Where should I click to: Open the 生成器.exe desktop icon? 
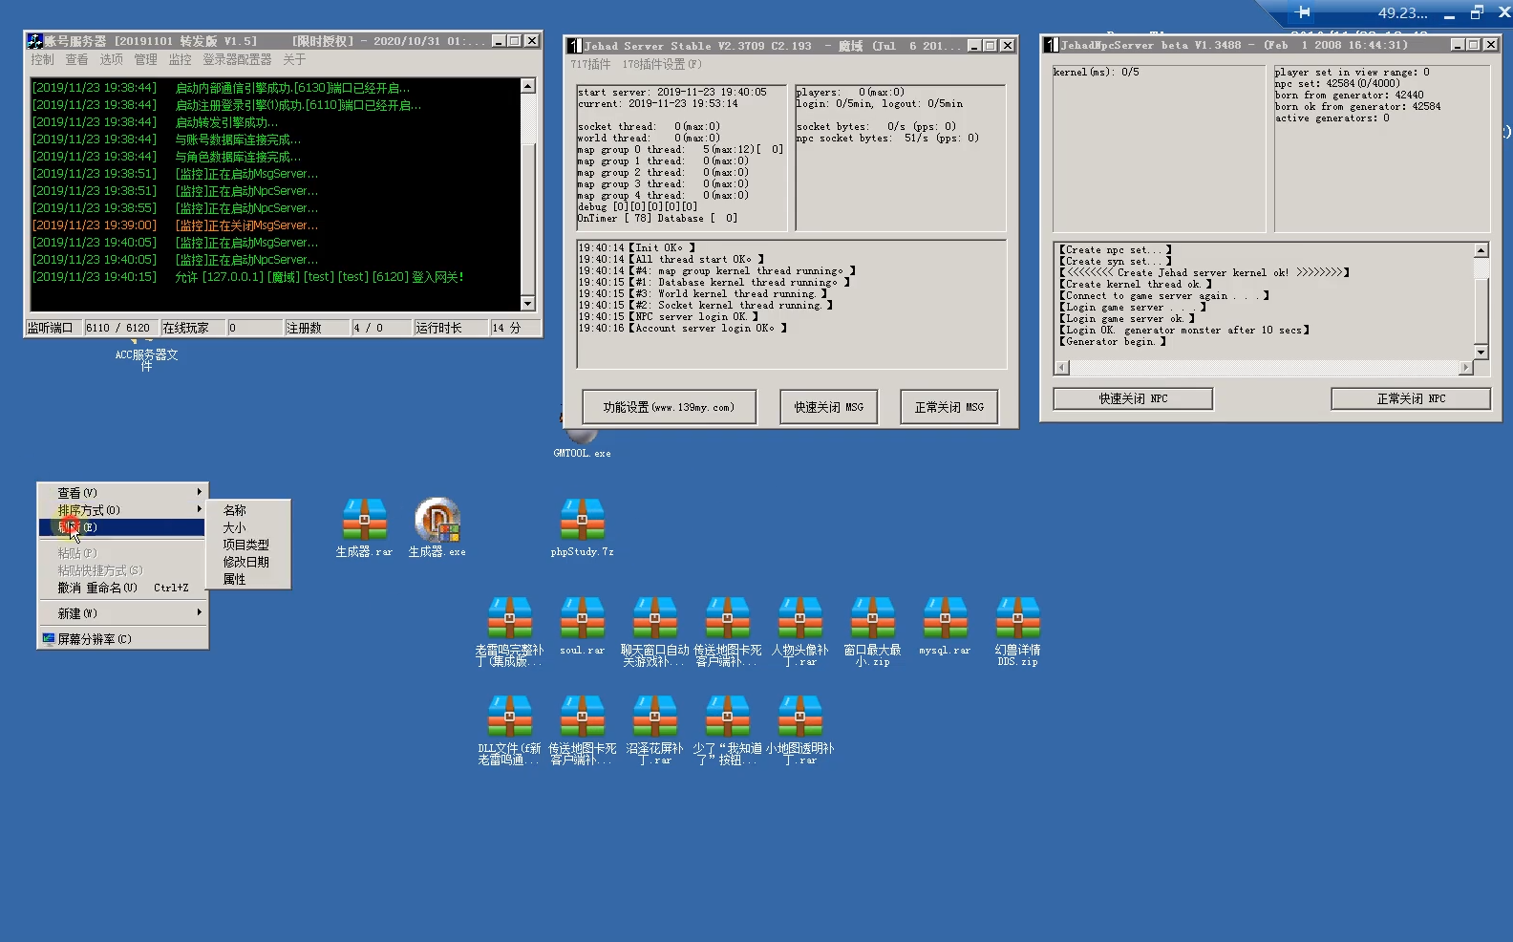coord(437,522)
